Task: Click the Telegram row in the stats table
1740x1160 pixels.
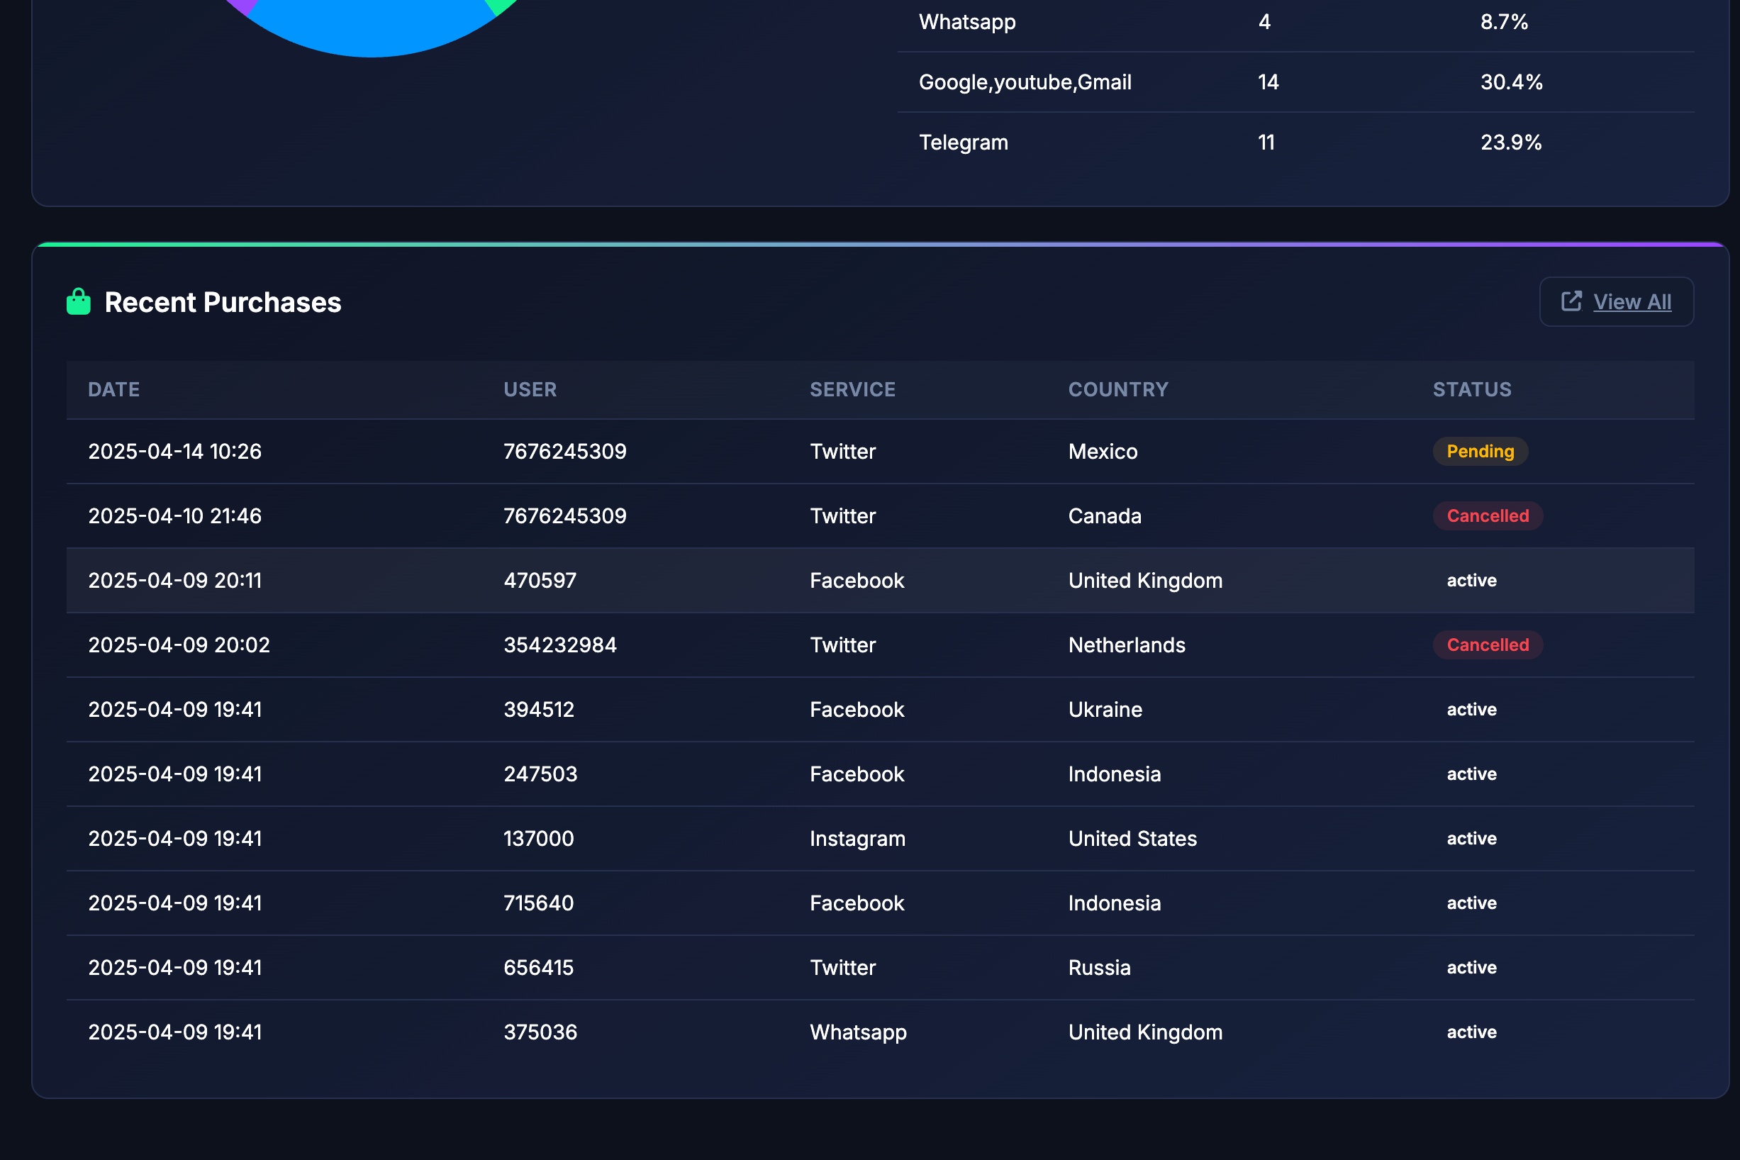Action: click(1295, 142)
